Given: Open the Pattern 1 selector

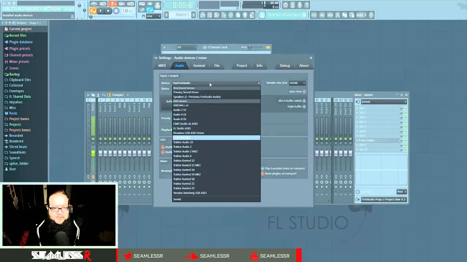Looking at the screenshot, I should click(183, 15).
